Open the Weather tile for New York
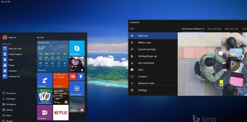 [53, 56]
